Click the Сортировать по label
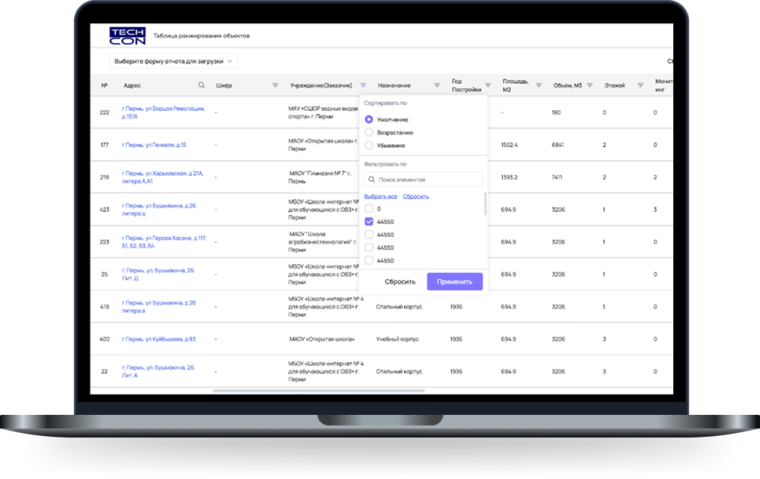Image resolution: width=760 pixels, height=479 pixels. (385, 103)
